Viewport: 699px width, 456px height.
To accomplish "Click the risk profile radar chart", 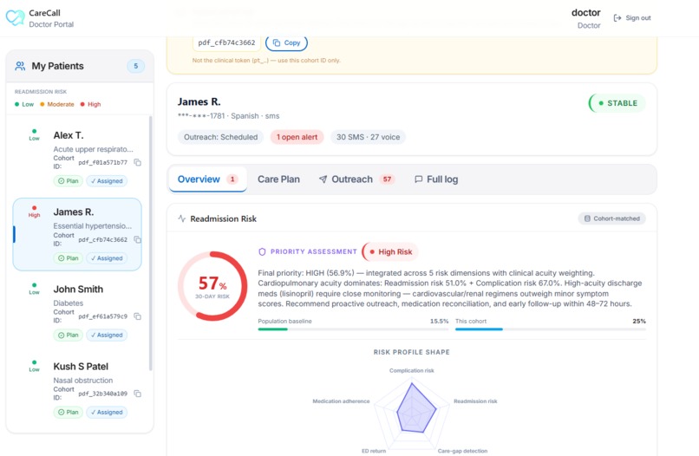I will click(412, 413).
